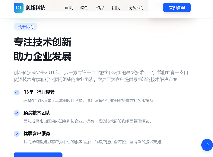Click description starting 我们始终坚持以客户

point(93,142)
